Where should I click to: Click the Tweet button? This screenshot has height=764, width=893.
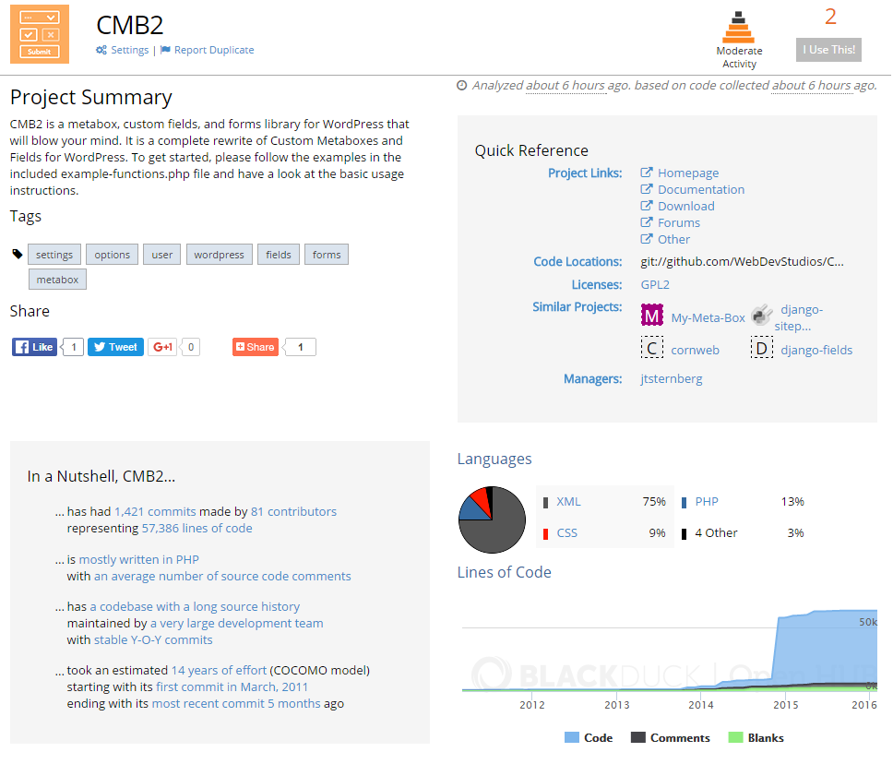[x=115, y=347]
